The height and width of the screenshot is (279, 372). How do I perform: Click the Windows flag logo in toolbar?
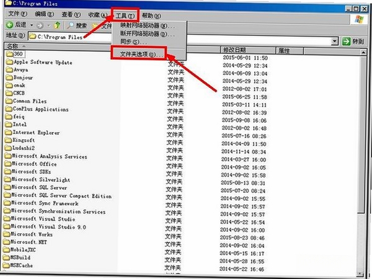pyautogui.click(x=359, y=19)
